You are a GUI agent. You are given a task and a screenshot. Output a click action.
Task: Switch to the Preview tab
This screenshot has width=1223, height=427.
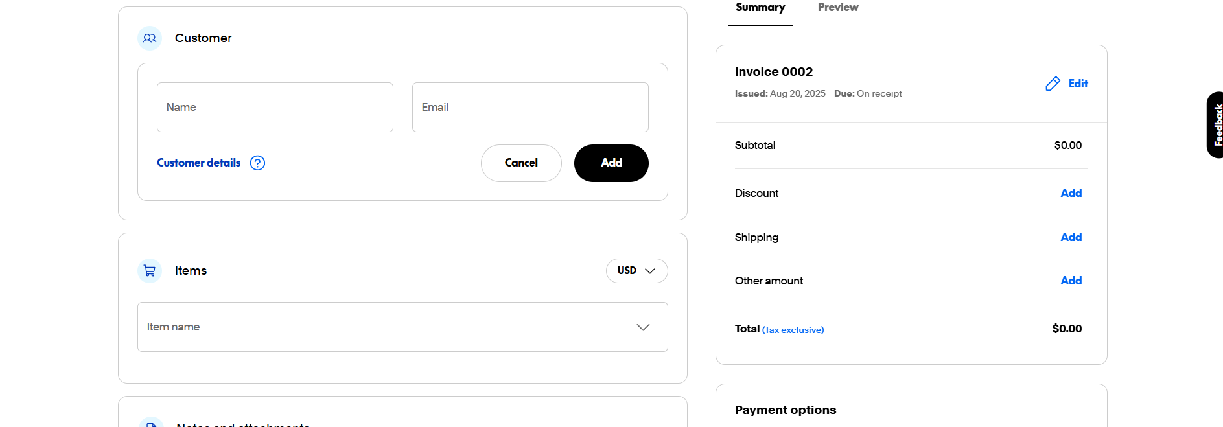(x=838, y=8)
